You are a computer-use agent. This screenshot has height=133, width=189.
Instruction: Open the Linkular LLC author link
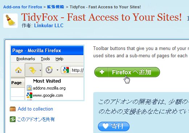(x=49, y=25)
